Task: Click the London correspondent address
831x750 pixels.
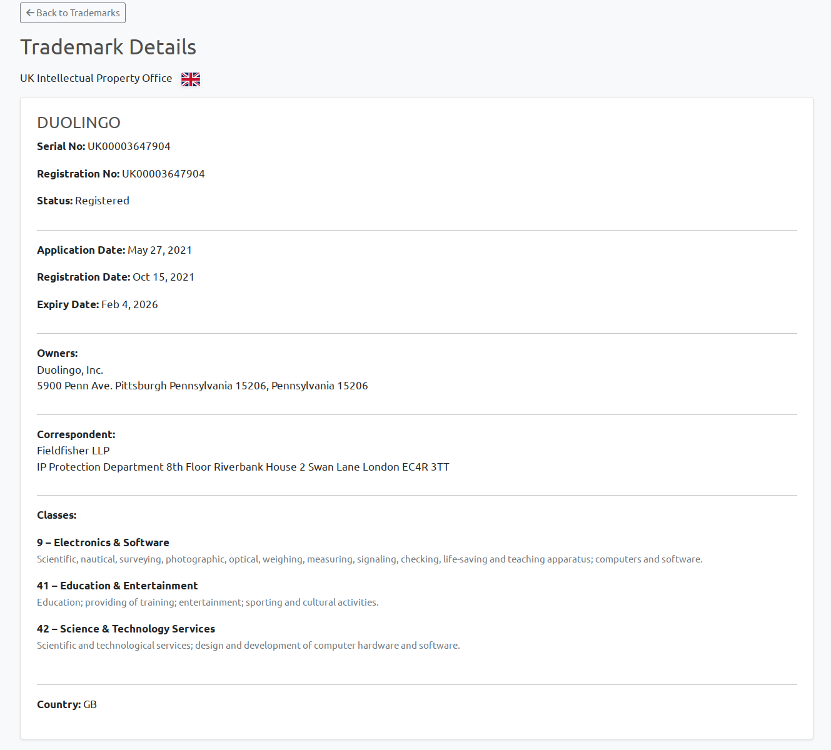Action: (x=243, y=467)
